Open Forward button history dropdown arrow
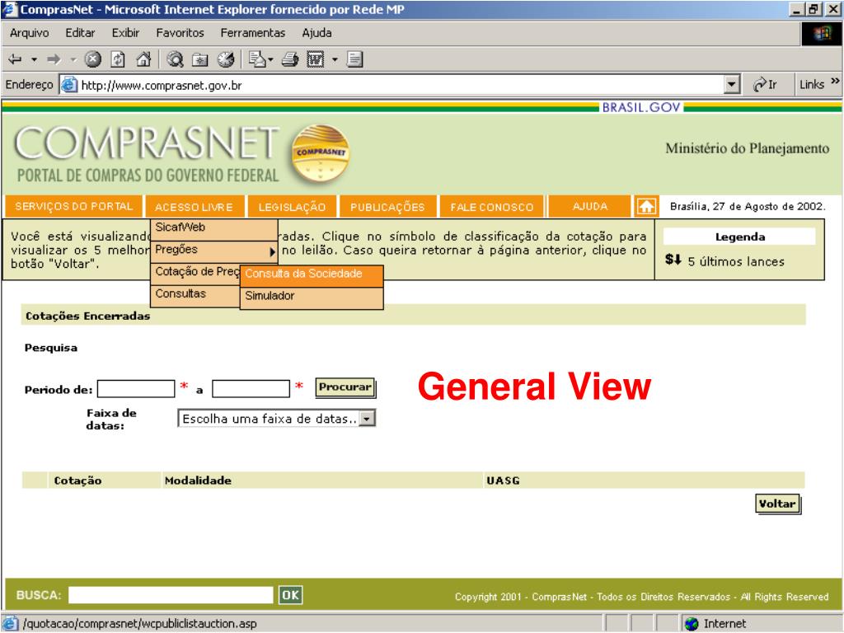The height and width of the screenshot is (633, 844). tap(73, 59)
